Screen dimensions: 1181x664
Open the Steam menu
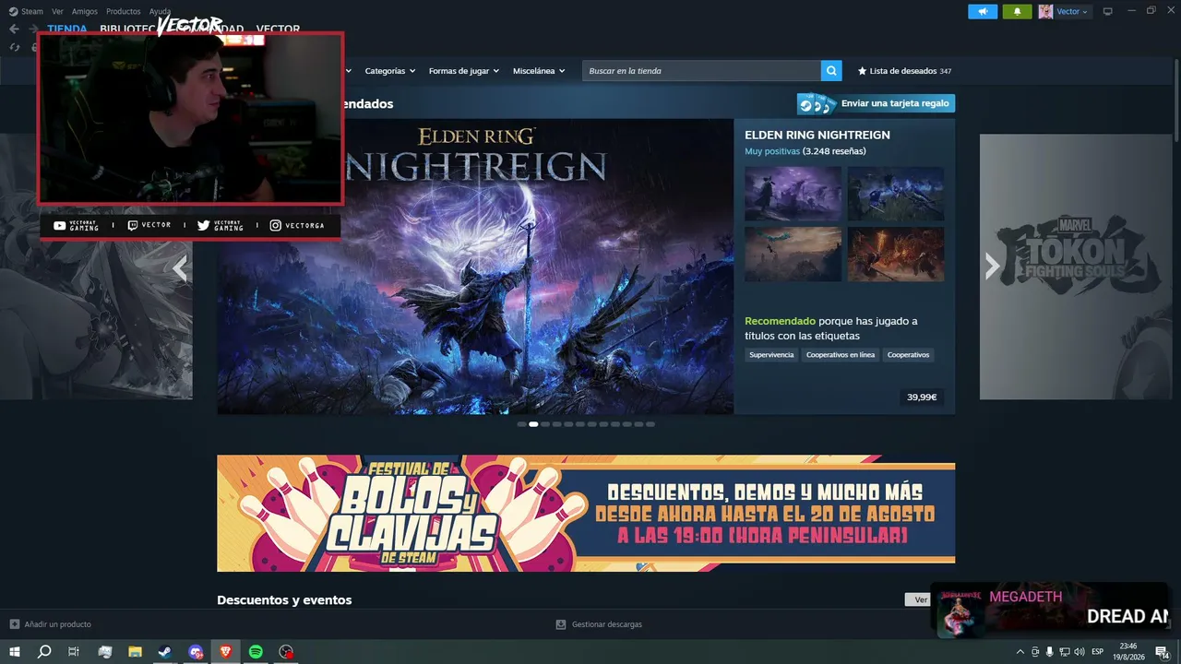[x=32, y=11]
